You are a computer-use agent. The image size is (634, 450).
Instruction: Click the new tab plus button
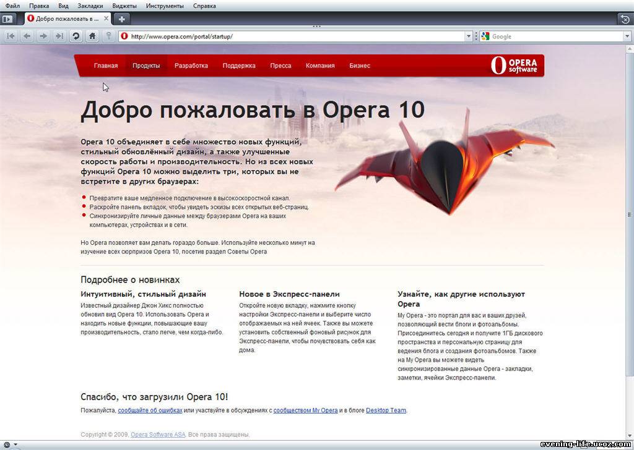tap(122, 19)
